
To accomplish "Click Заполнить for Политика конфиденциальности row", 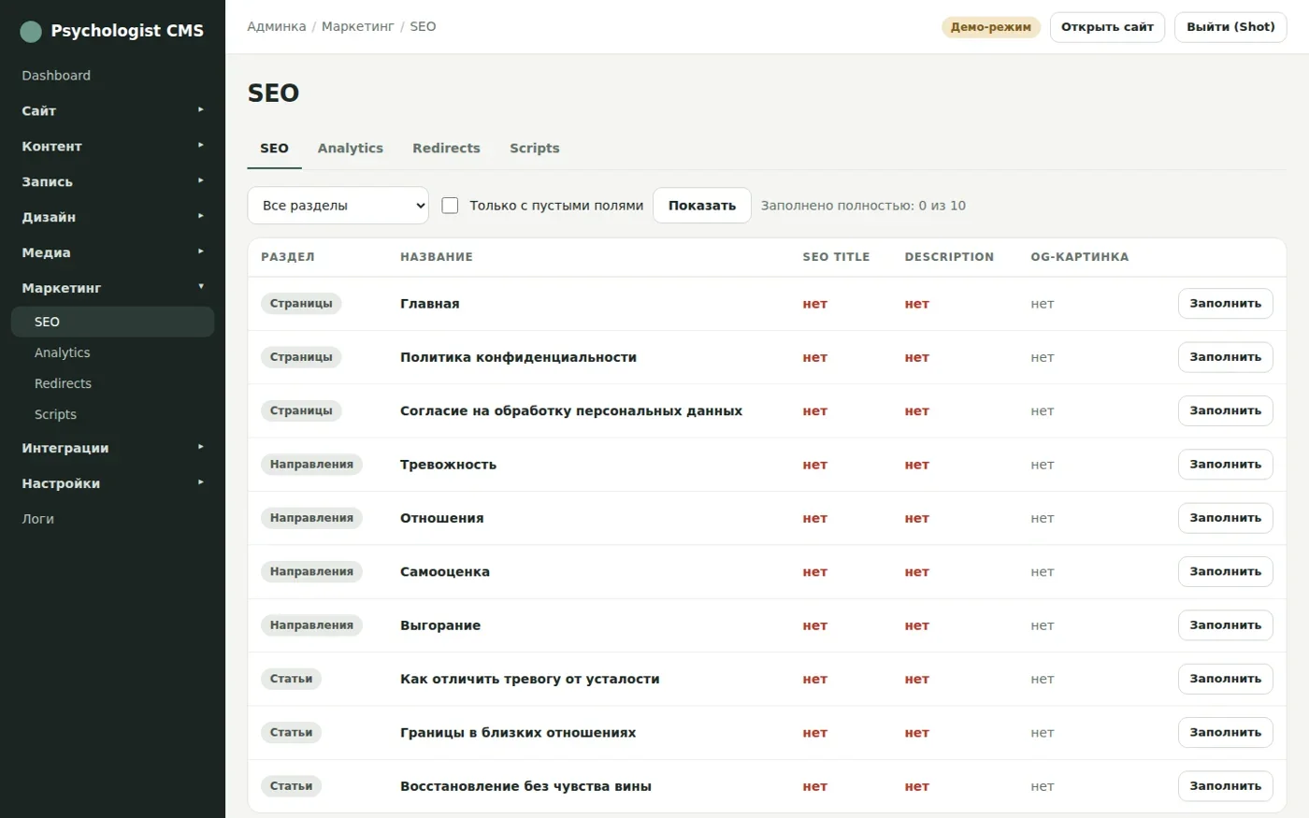I will click(1225, 357).
